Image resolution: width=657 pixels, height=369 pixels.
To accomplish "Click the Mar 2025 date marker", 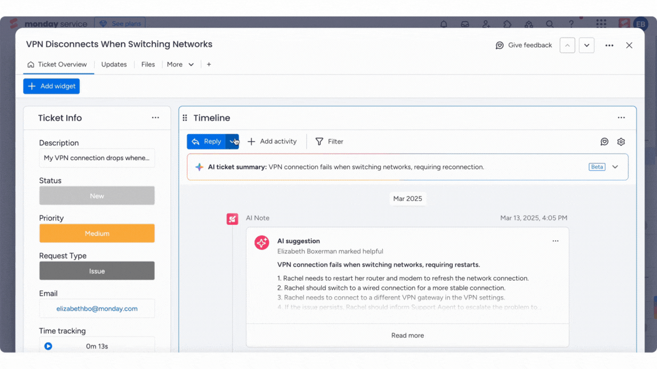I will (x=407, y=199).
